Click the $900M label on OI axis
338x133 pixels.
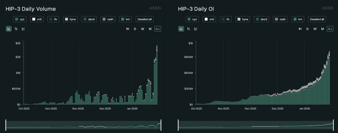tap(188, 57)
